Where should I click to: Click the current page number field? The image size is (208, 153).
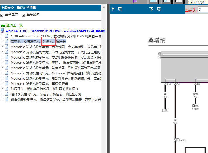(x=203, y=10)
